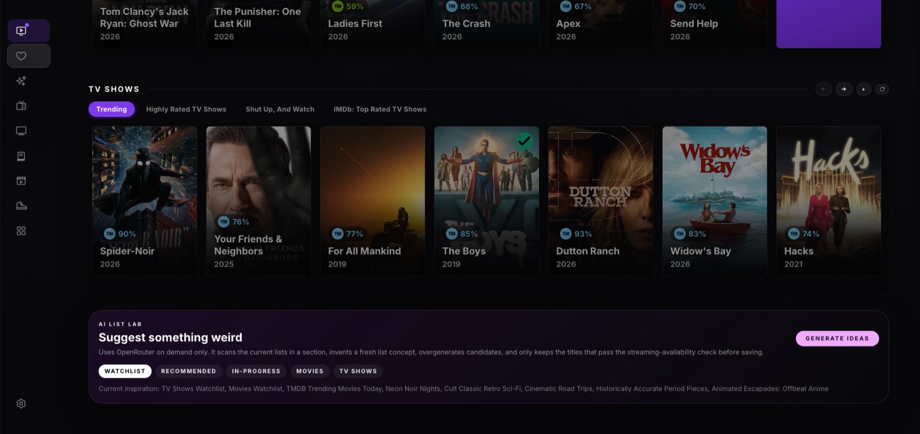Image resolution: width=920 pixels, height=434 pixels.
Task: Select the Movies chip in AI List Lab
Action: [310, 371]
